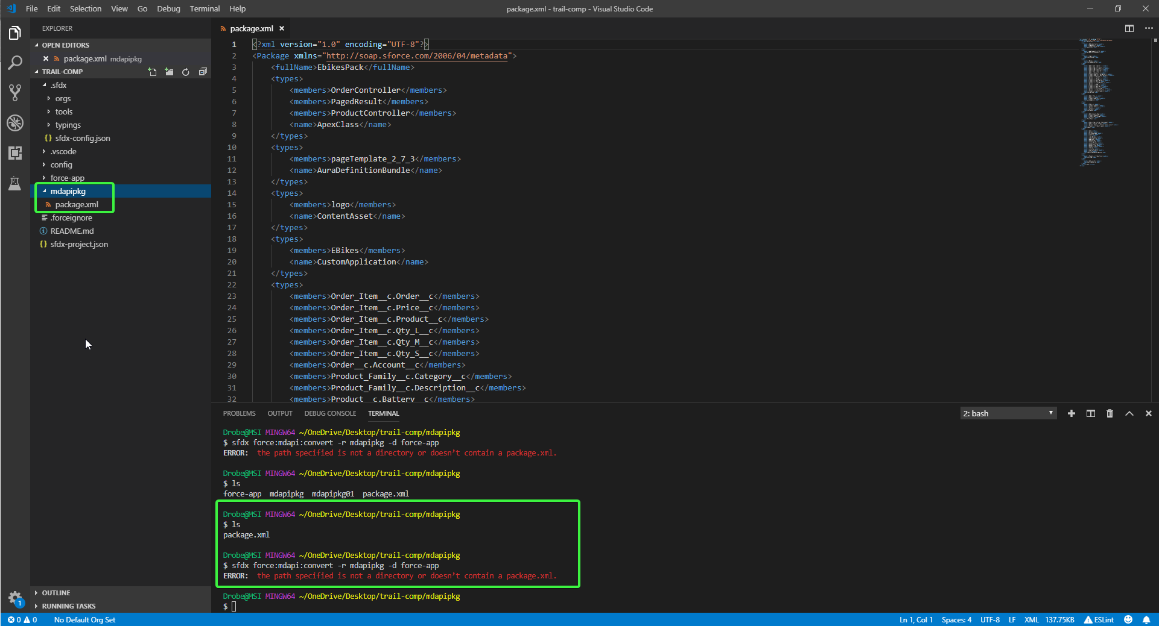Open notifications bell in status bar
The width and height of the screenshot is (1159, 626).
(x=1146, y=619)
